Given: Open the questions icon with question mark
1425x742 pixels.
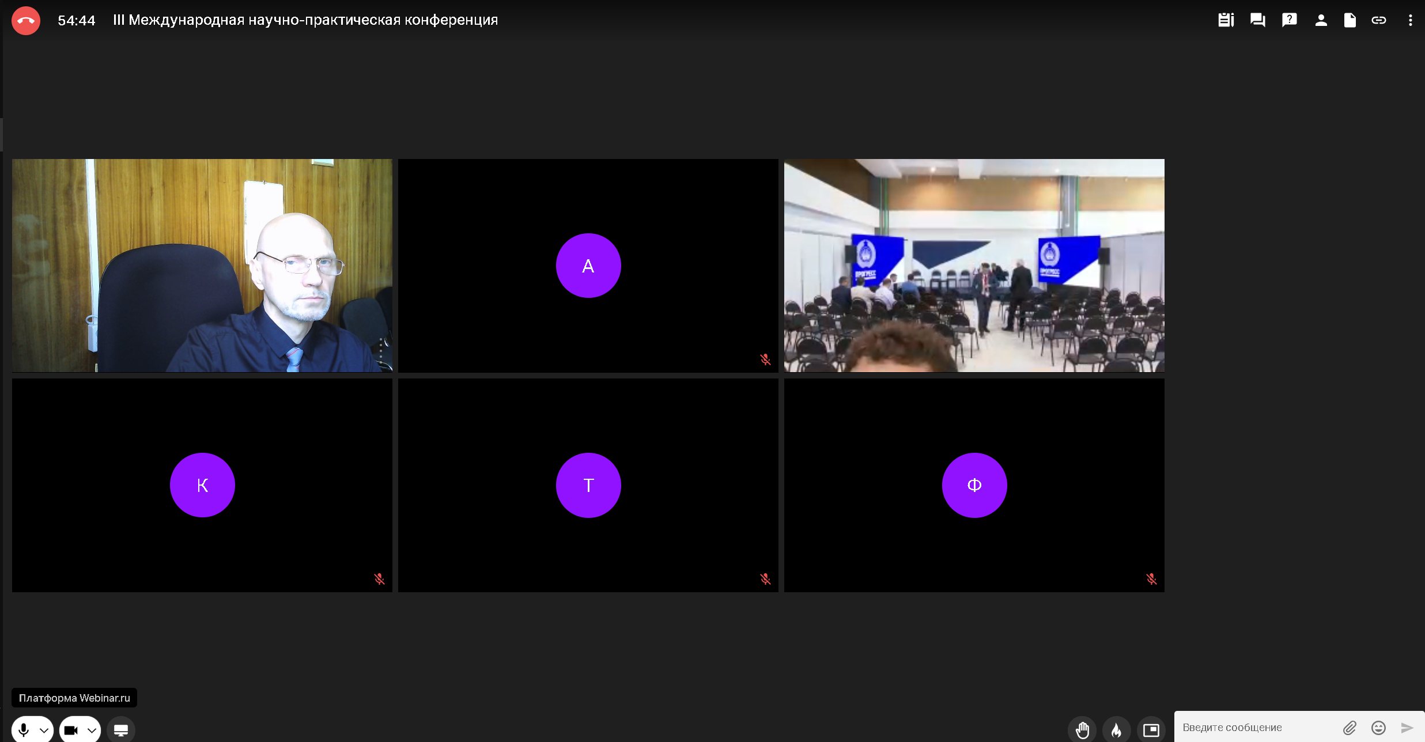Looking at the screenshot, I should point(1289,20).
